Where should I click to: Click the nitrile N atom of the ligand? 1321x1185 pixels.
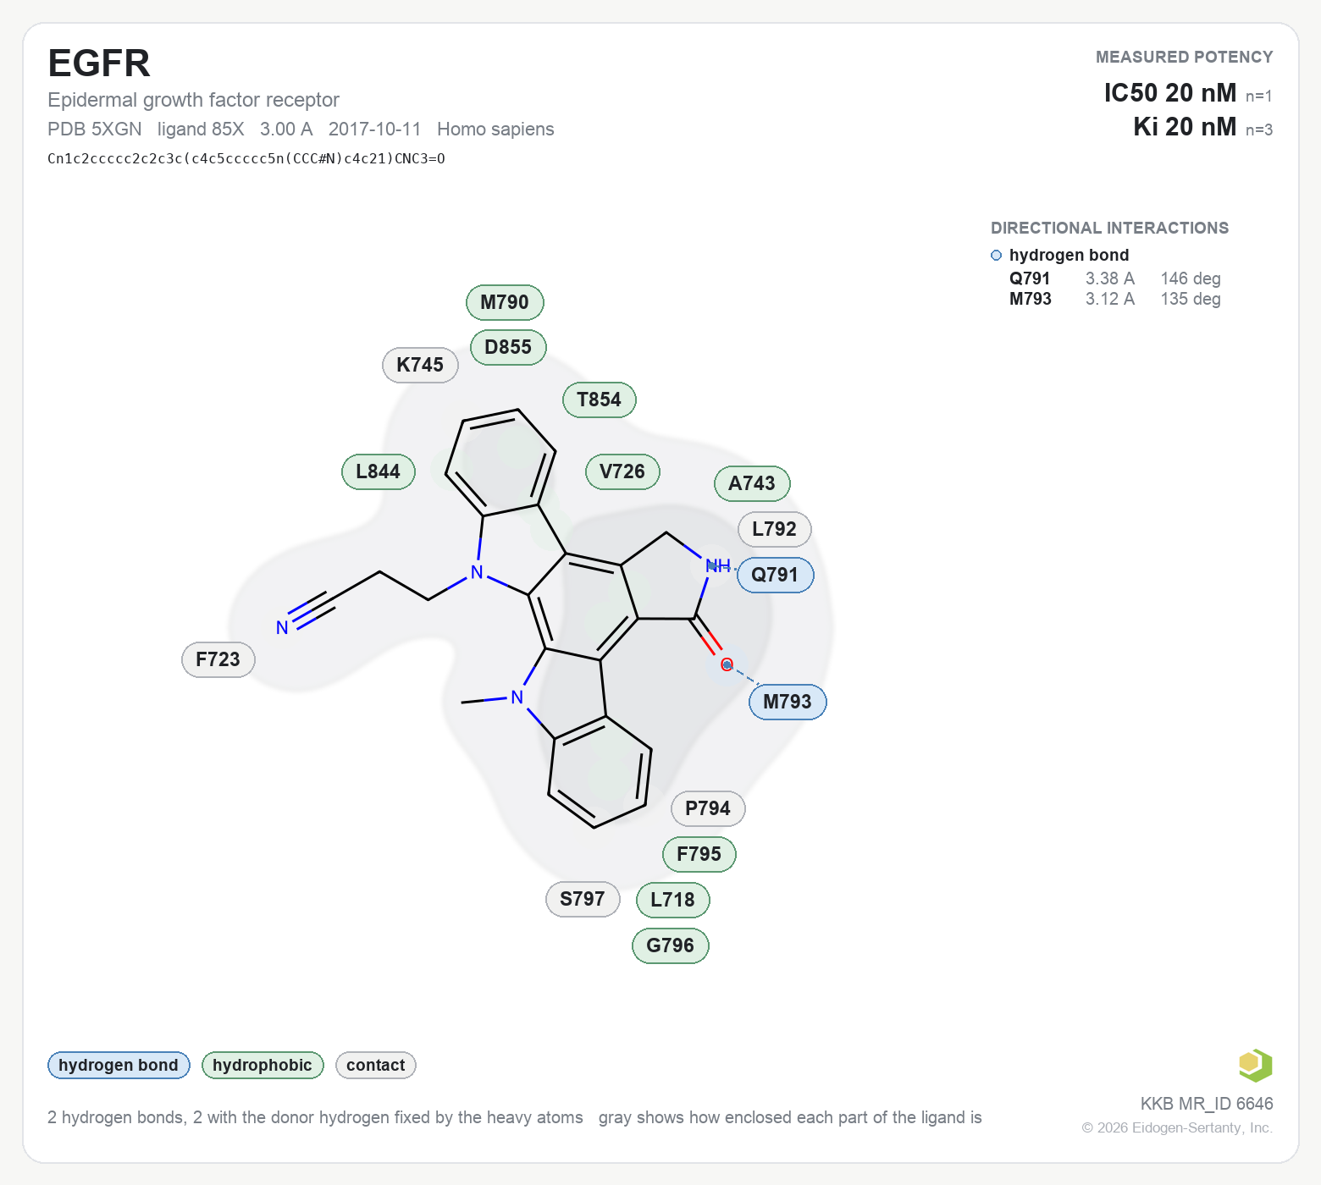[x=282, y=628]
